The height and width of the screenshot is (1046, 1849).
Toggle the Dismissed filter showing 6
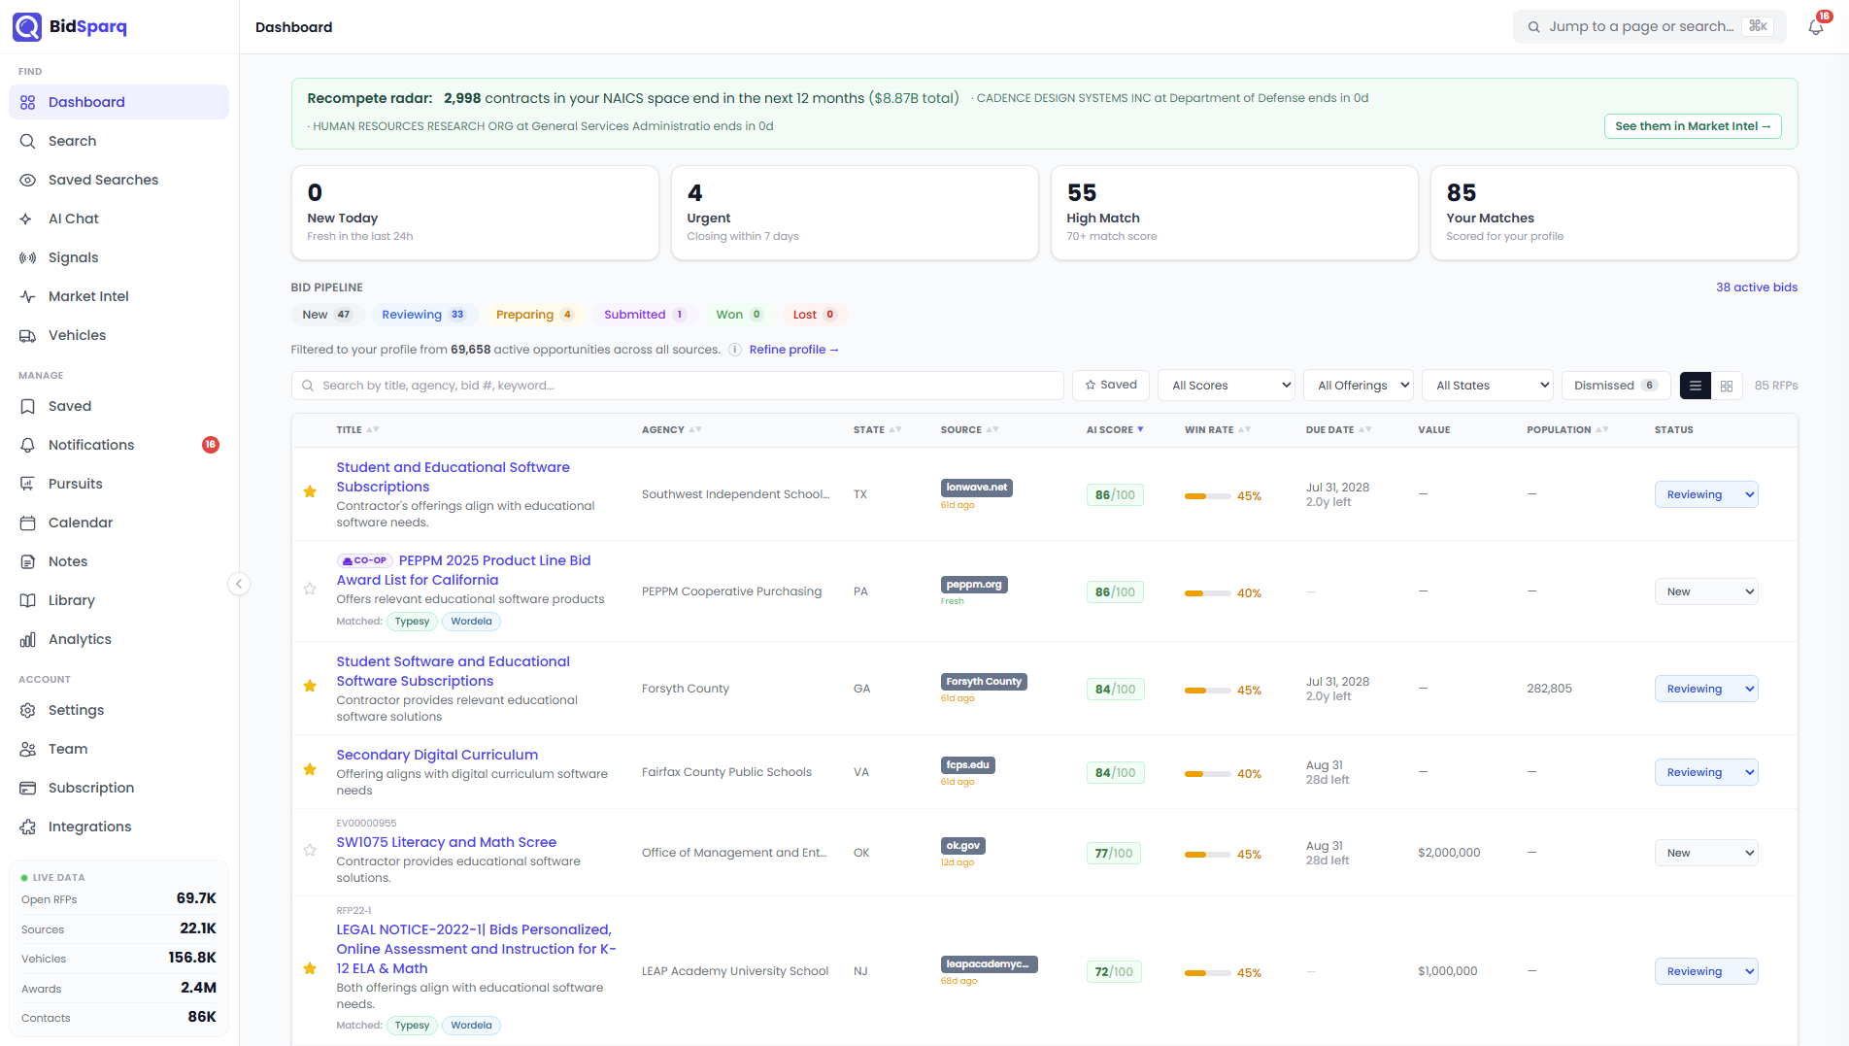pyautogui.click(x=1616, y=385)
